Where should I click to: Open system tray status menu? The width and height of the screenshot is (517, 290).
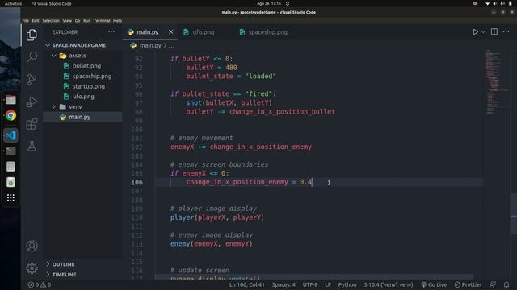pos(498,3)
